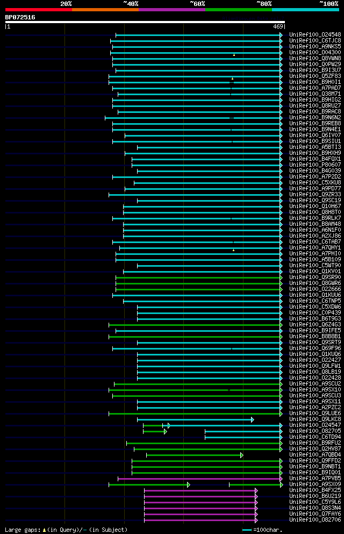Click the label UniRef100_B9RFU2
Screen dimensions: 344x534
pyautogui.click(x=315, y=443)
